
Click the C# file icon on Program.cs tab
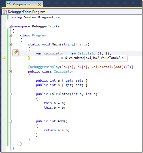click(x=9, y=4)
